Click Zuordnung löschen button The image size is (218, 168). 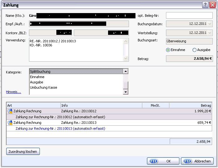pos(23,152)
